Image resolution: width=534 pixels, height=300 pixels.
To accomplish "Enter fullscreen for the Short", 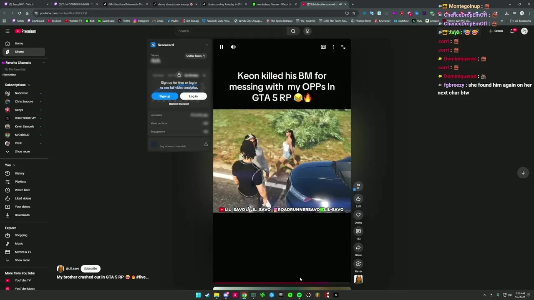I will (343, 47).
